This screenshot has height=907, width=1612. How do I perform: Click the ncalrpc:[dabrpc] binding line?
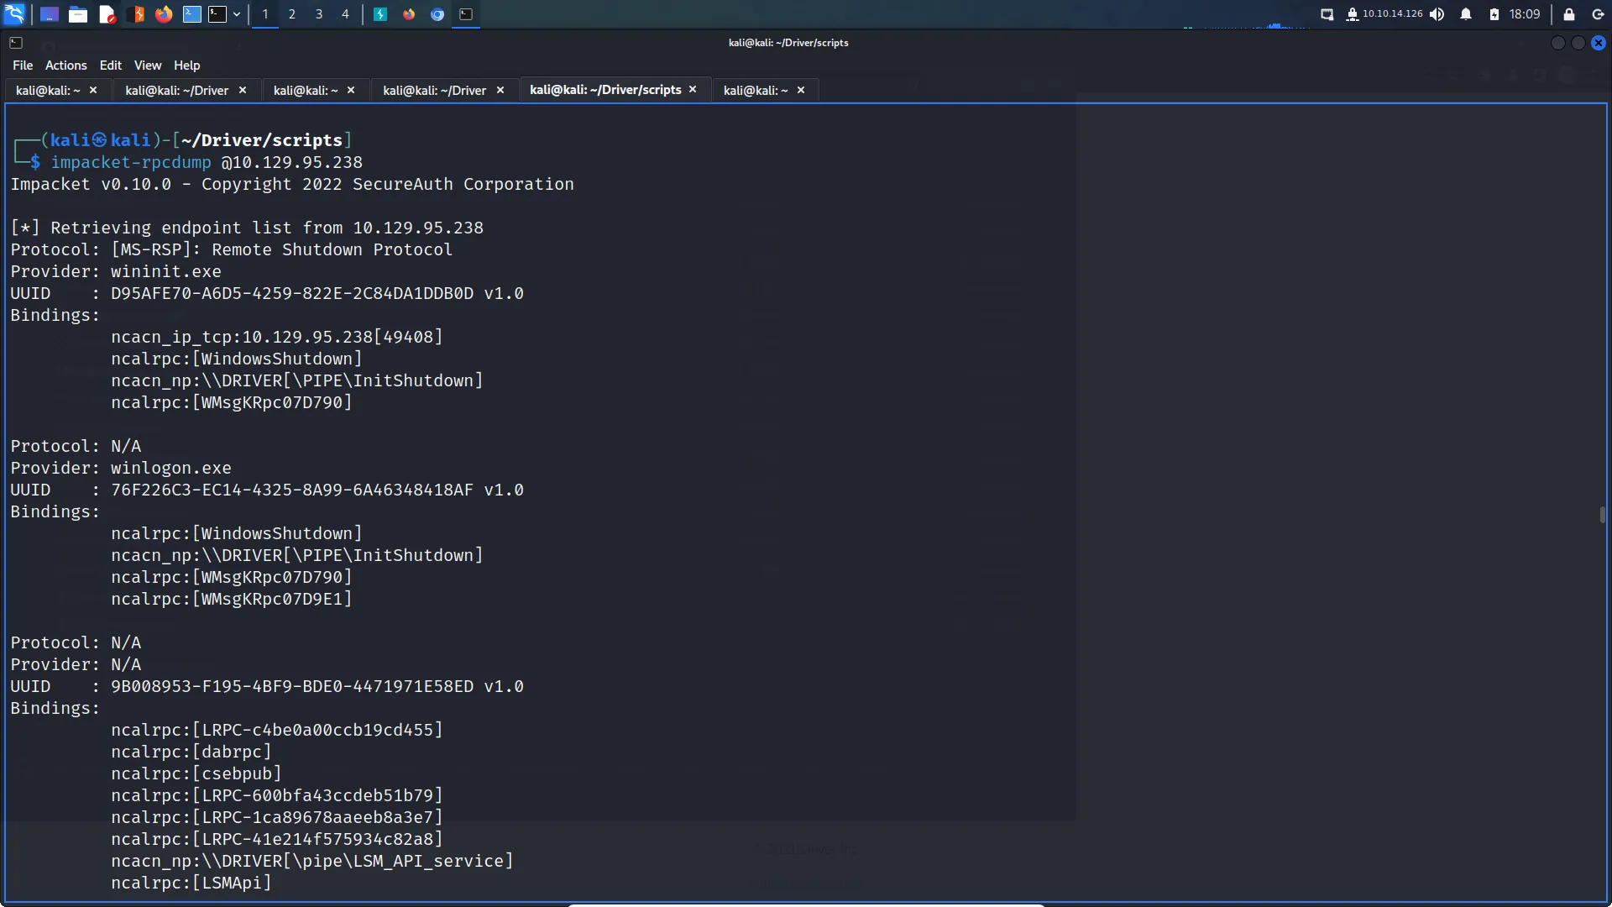[191, 752]
